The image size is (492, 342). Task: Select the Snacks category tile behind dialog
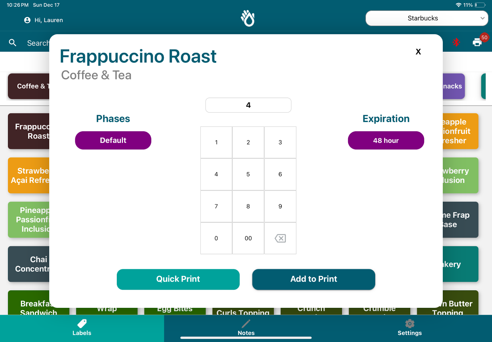click(454, 86)
